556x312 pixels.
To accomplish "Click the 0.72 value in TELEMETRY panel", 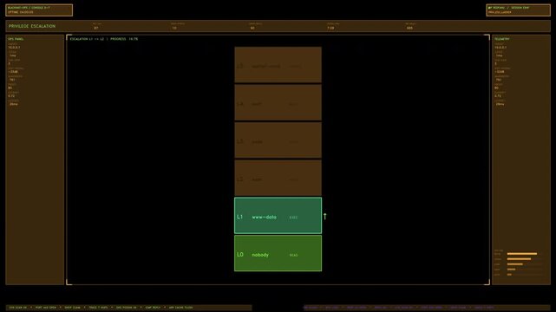I will tap(498, 96).
